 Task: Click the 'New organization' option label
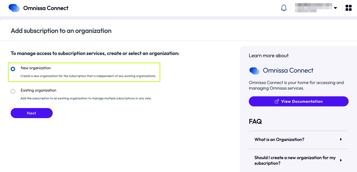[x=36, y=68]
